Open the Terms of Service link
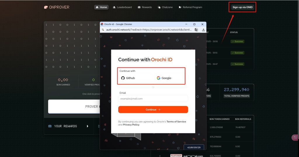The image size is (299, 157). tap(176, 122)
